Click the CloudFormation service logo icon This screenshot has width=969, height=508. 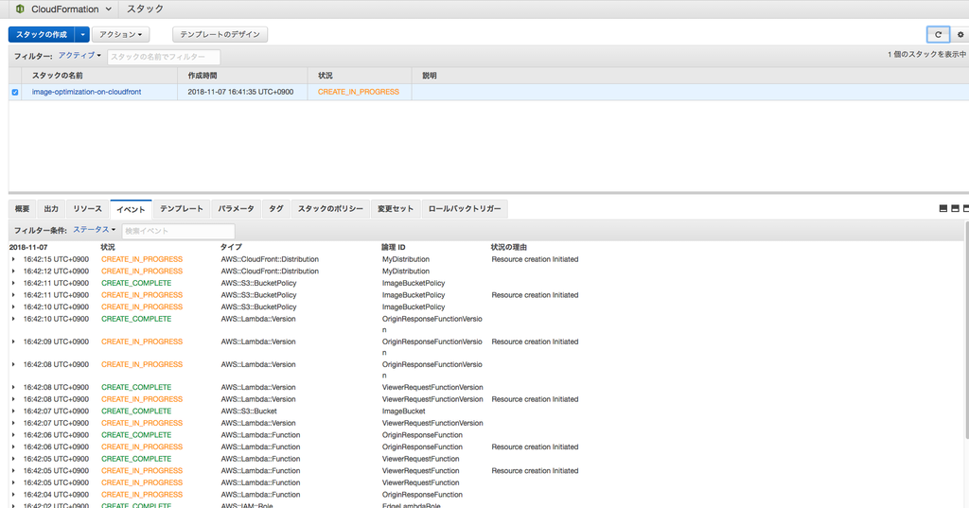tap(20, 9)
